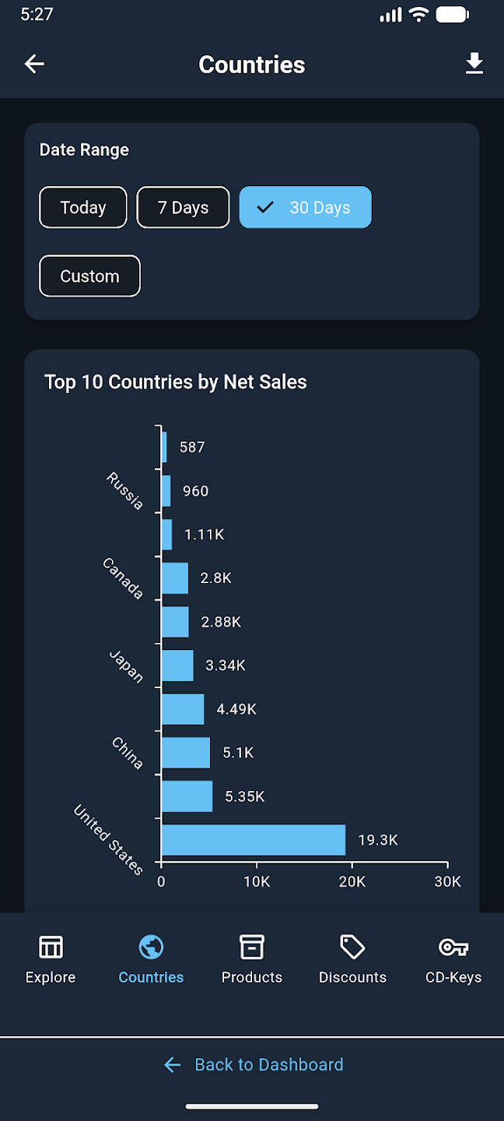
Task: Tap the 5.35K sales bar
Action: tap(187, 796)
